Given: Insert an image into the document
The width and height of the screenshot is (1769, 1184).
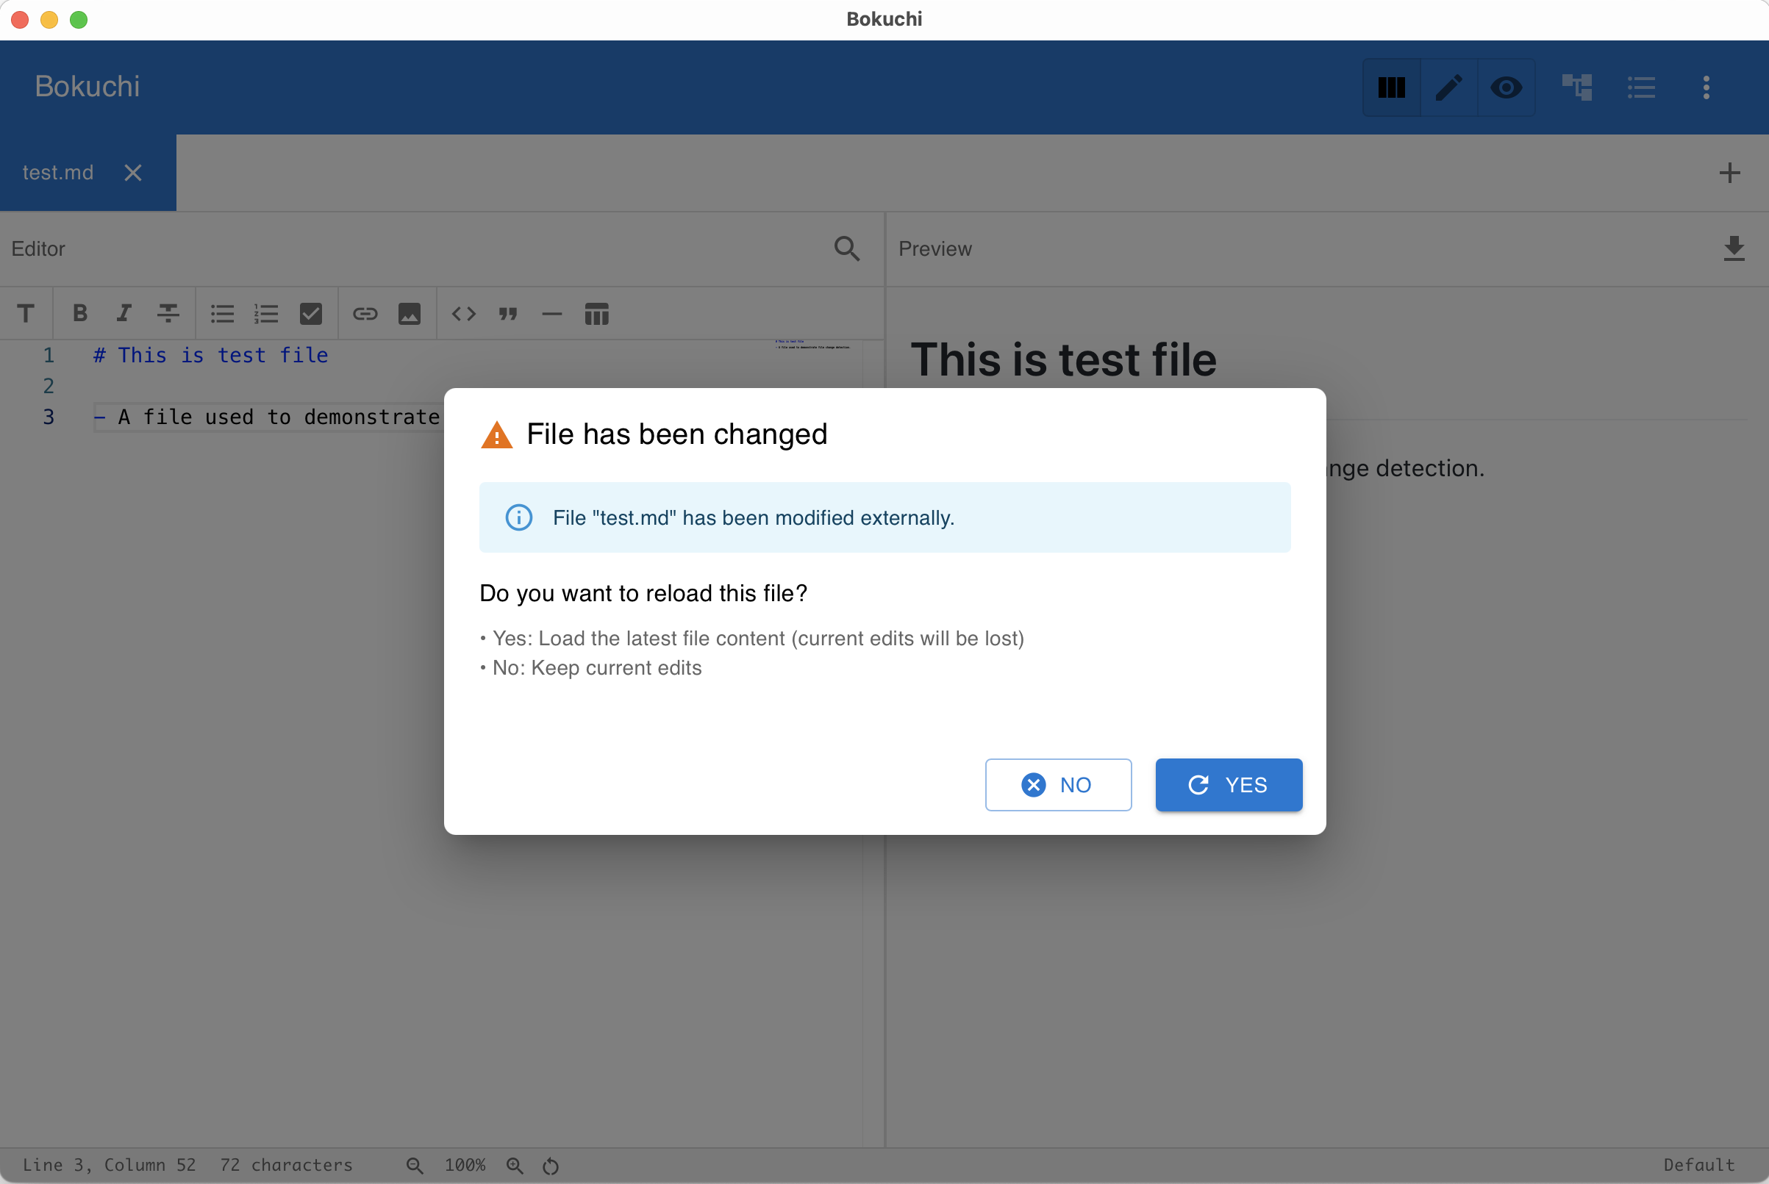Looking at the screenshot, I should pyautogui.click(x=409, y=313).
